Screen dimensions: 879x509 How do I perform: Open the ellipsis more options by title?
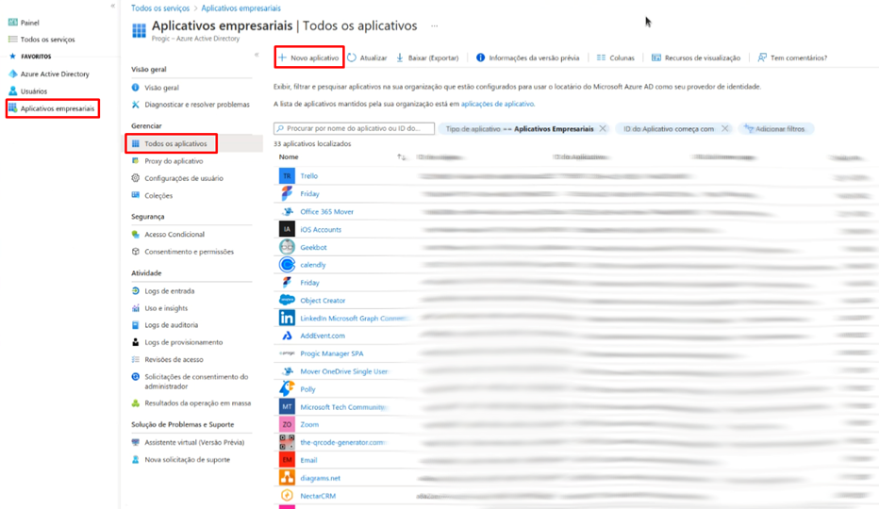(x=435, y=25)
